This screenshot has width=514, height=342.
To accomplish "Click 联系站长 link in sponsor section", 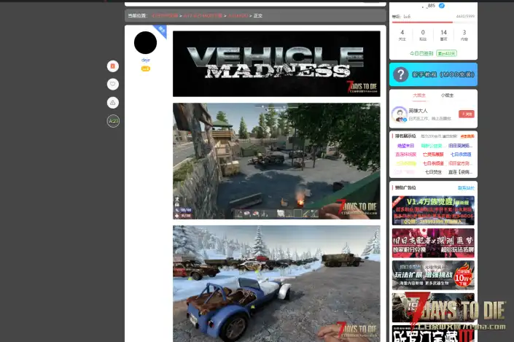I will [x=466, y=188].
